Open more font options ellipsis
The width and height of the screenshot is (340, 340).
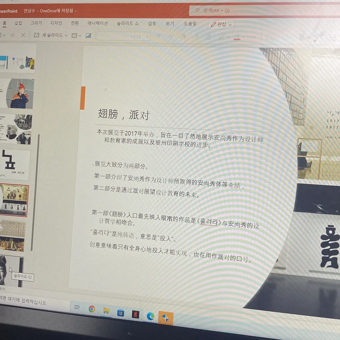(x=253, y=37)
